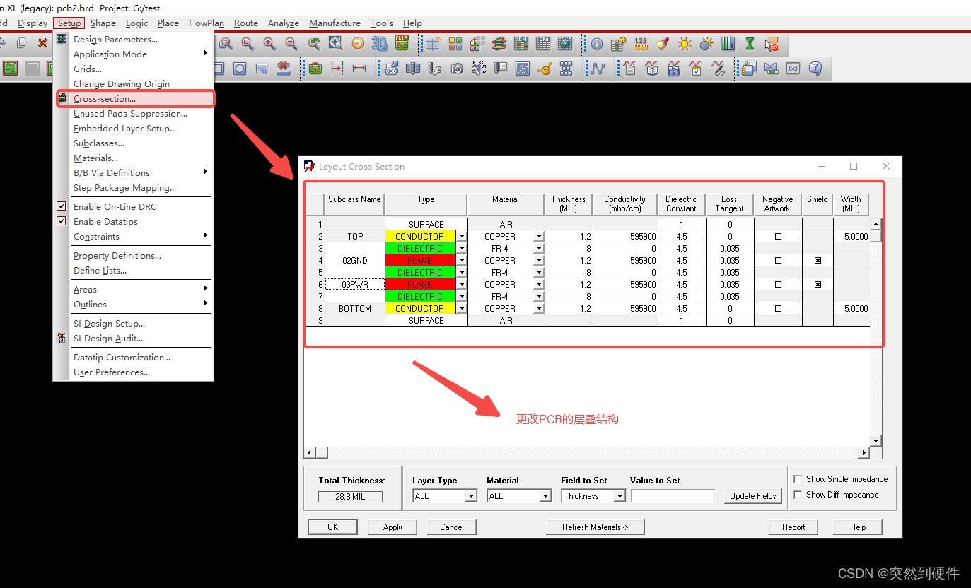
Task: Click the Update Fields button
Action: coord(753,496)
